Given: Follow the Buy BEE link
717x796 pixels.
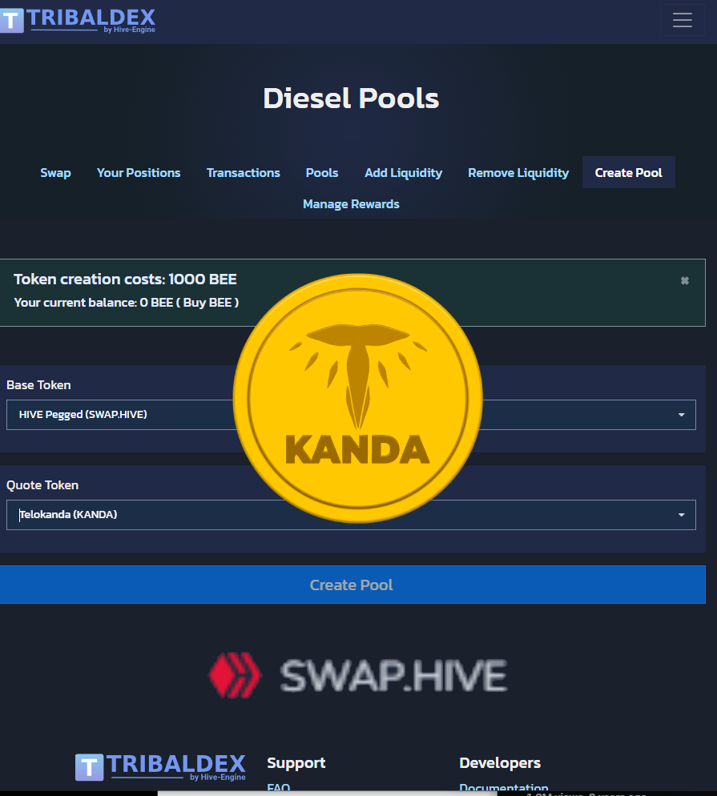Looking at the screenshot, I should click(207, 303).
